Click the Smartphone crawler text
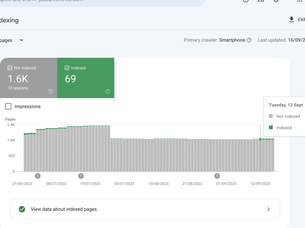This screenshot has width=305, height=228. click(x=232, y=40)
